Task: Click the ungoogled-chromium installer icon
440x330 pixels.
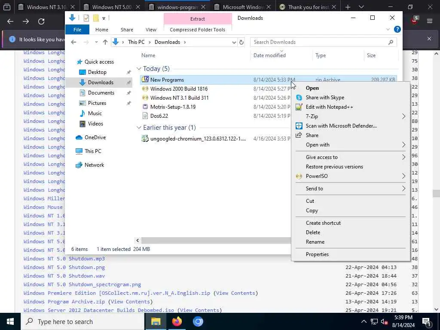Action: [145, 138]
